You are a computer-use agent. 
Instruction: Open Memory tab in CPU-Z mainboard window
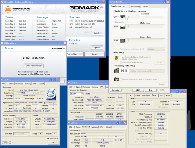[95, 127]
